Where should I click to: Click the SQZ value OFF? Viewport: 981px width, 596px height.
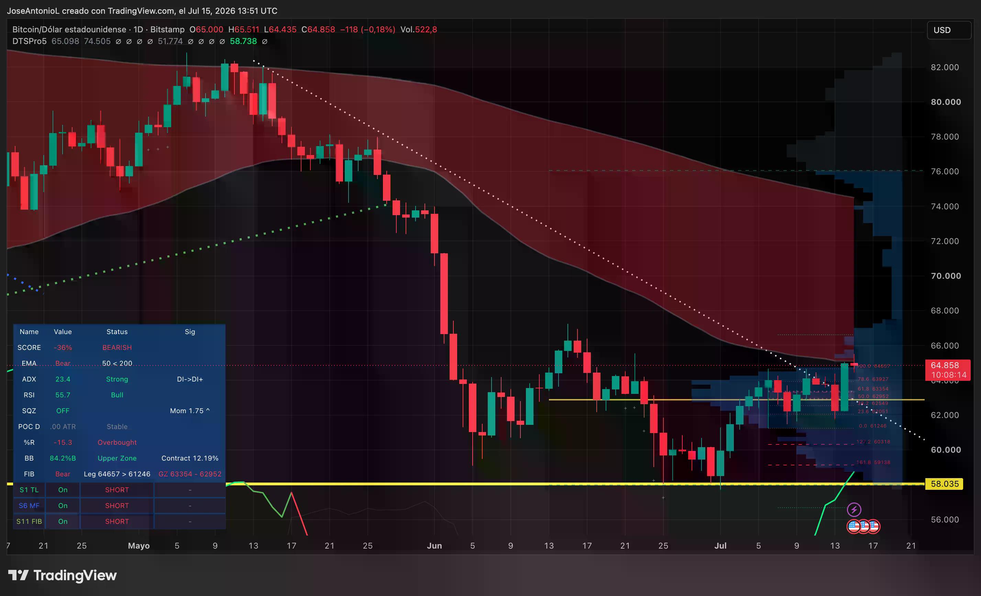(x=63, y=411)
